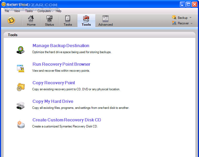
Task: Click the Norton Ghost yellow logo icon
Action: (x=11, y=20)
